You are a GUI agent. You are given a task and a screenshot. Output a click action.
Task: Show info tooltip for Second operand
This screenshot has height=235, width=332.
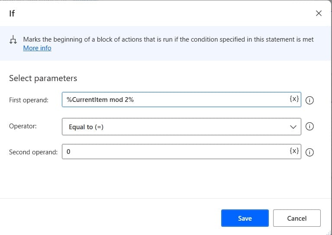click(x=309, y=152)
